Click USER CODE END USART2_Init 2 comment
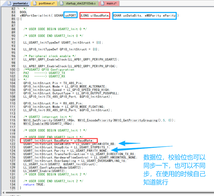The image size is (214, 196). pyautogui.click(x=53, y=181)
